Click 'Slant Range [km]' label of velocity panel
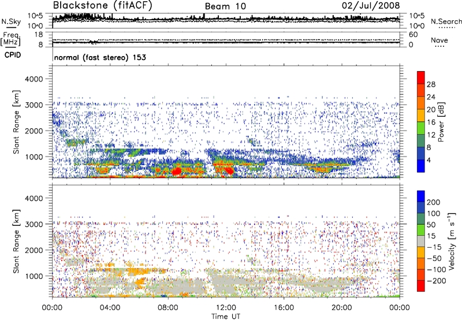Image resolution: width=462 pixels, height=320 pixels. pos(16,241)
